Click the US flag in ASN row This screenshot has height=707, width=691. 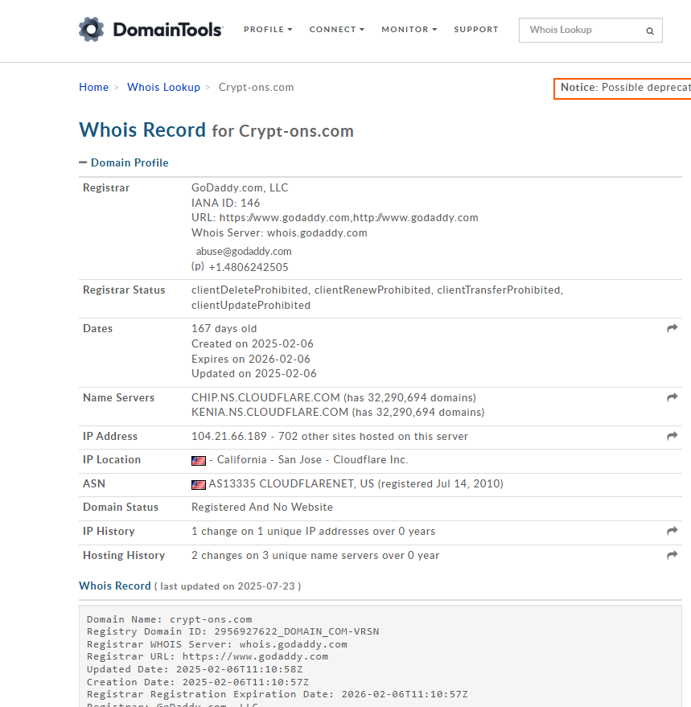(199, 485)
